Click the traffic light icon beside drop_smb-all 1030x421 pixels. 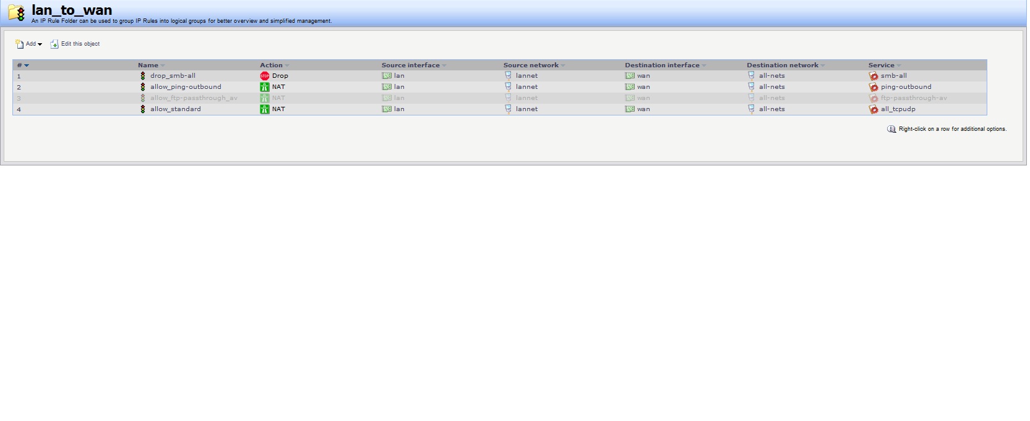click(143, 76)
